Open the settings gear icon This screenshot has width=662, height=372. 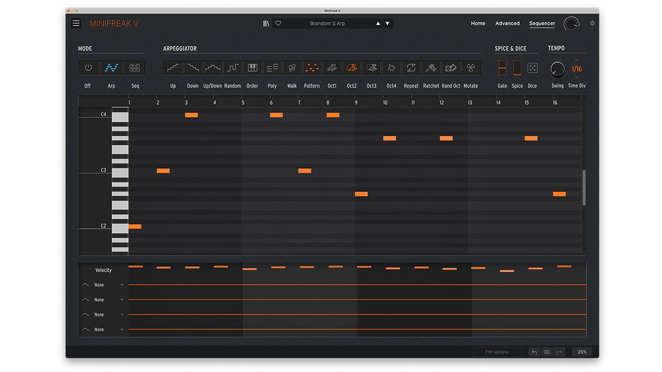(x=592, y=23)
